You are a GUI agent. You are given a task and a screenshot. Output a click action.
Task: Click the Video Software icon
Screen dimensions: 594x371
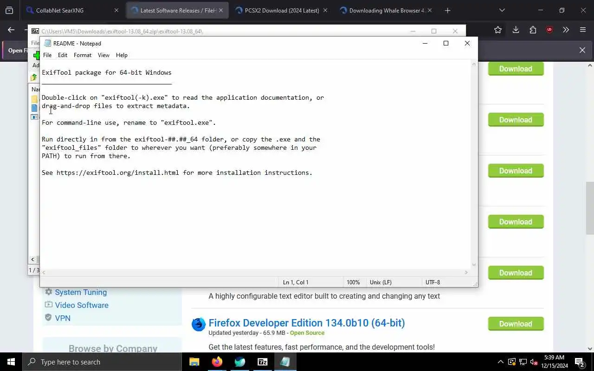[x=48, y=305]
